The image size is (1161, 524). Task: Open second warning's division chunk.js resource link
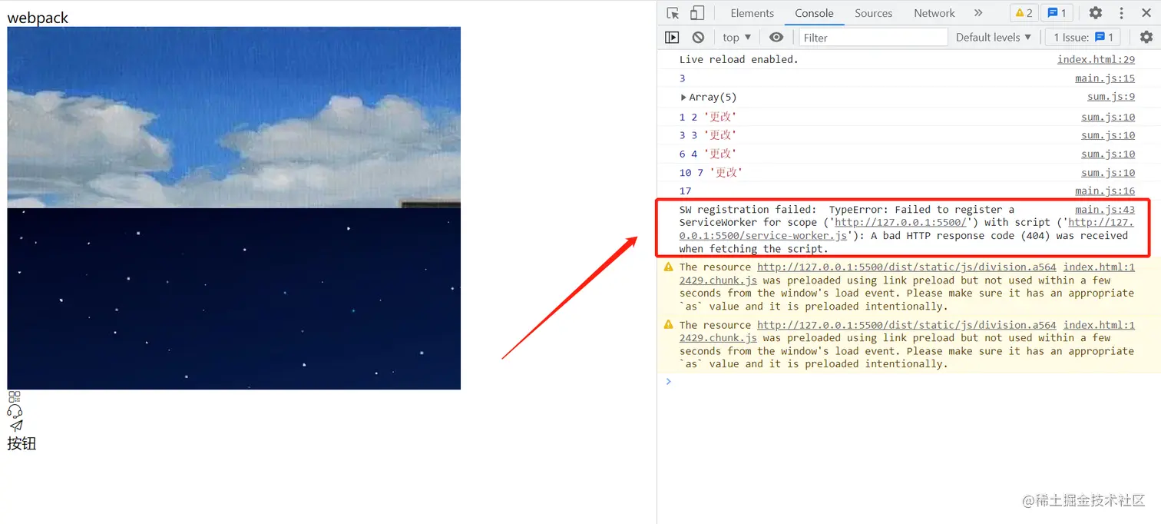pos(906,325)
